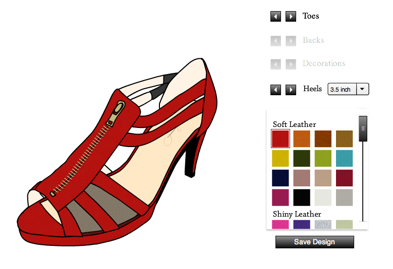This screenshot has width=393, height=269.
Task: Click the Save Design button
Action: (314, 242)
